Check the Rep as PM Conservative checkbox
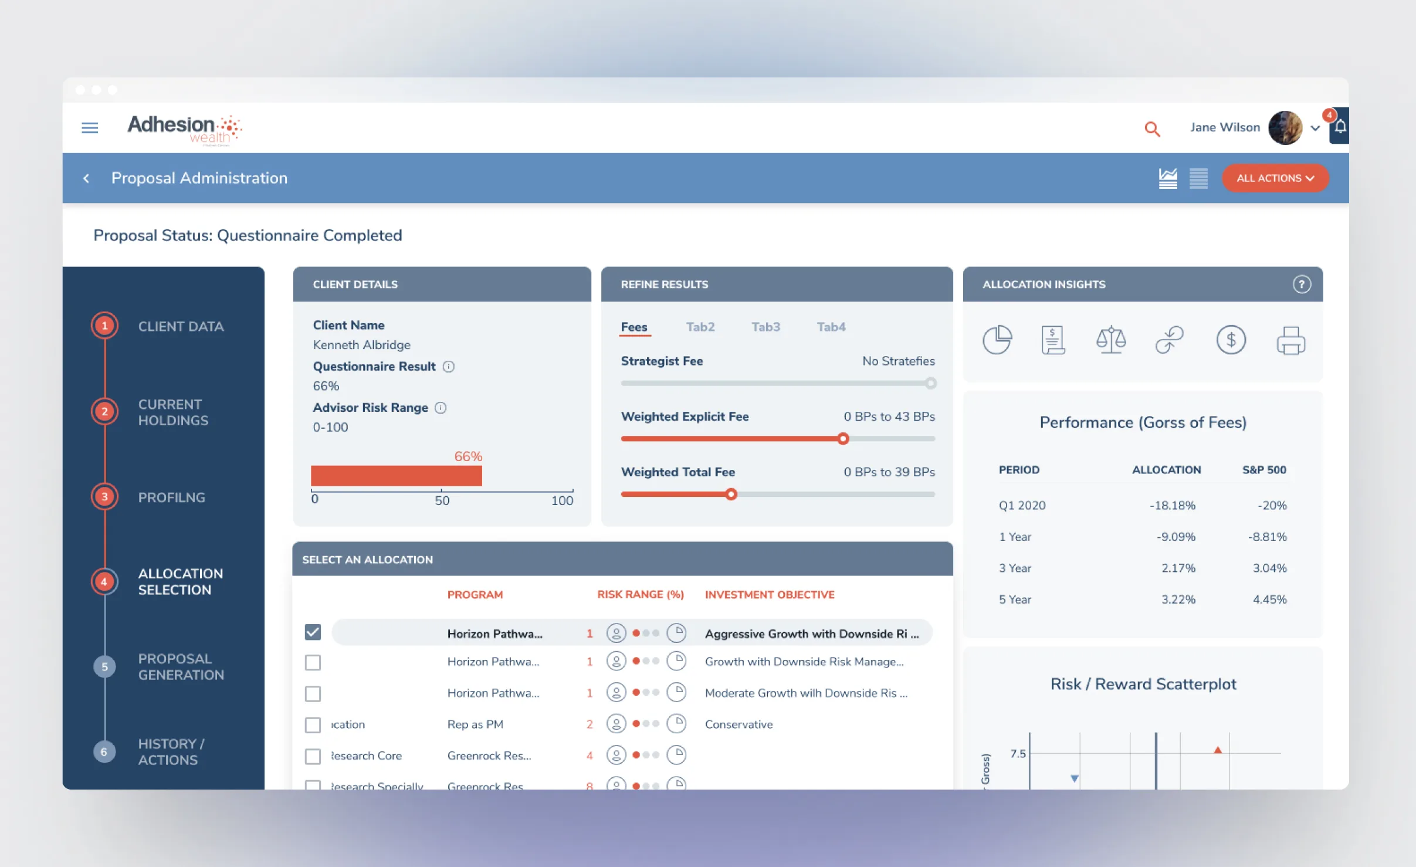The height and width of the screenshot is (867, 1416). point(313,725)
